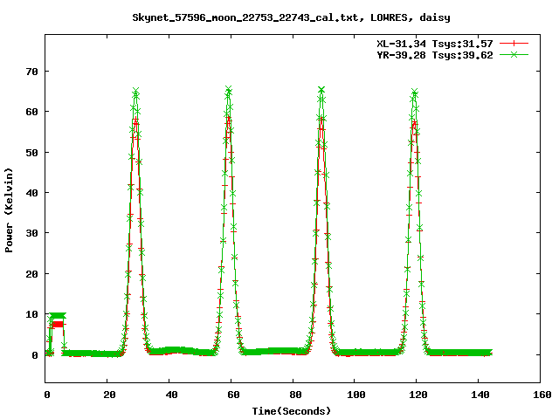Viewport: 559px width, 419px height.
Task: Click the calibration pulse near time zero
Action: pyautogui.click(x=57, y=319)
